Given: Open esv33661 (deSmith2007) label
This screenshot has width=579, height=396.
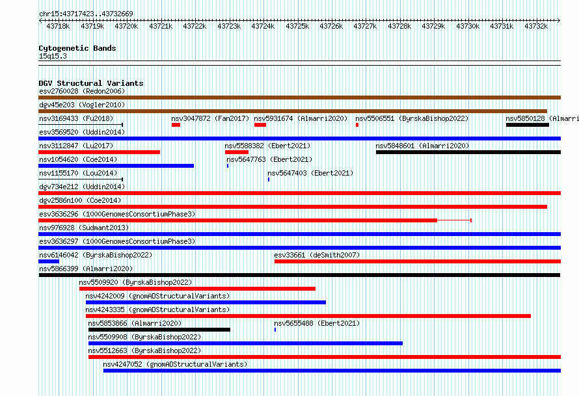Looking at the screenshot, I should tap(317, 255).
